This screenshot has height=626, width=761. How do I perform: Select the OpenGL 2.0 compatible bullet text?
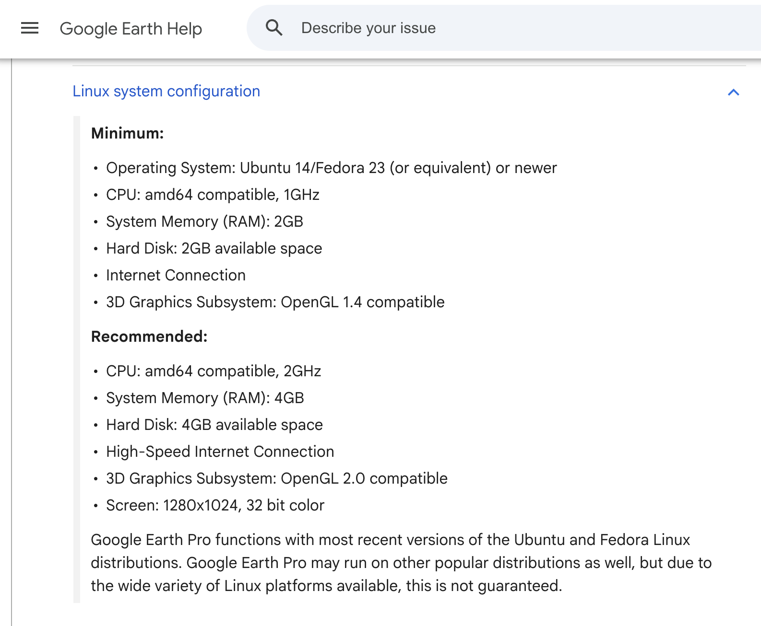tap(276, 478)
